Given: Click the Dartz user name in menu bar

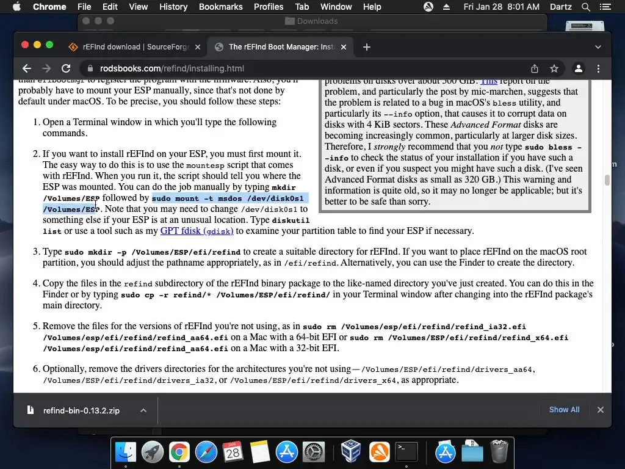Looking at the screenshot, I should (x=561, y=7).
